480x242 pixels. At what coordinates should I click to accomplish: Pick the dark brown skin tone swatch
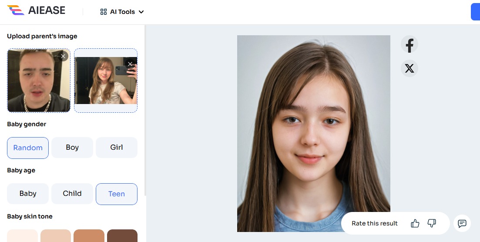[x=122, y=235]
